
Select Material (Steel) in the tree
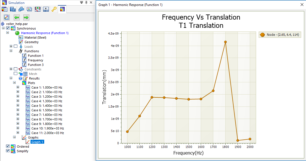(35, 37)
